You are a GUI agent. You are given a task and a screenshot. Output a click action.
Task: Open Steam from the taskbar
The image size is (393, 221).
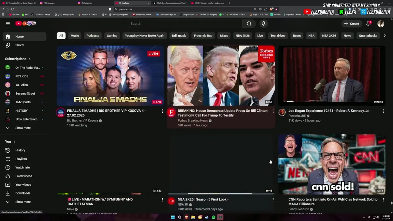point(207,217)
